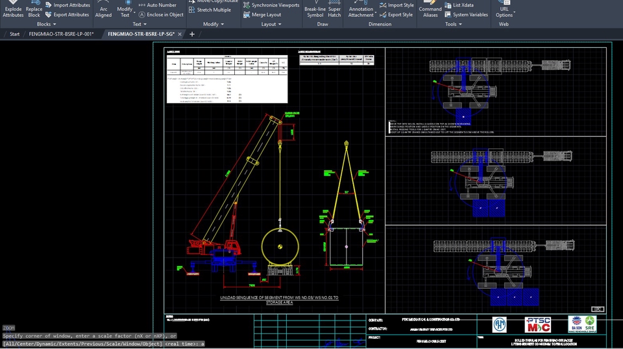Click the Import Attributes icon
This screenshot has width=623, height=349.
[x=48, y=5]
